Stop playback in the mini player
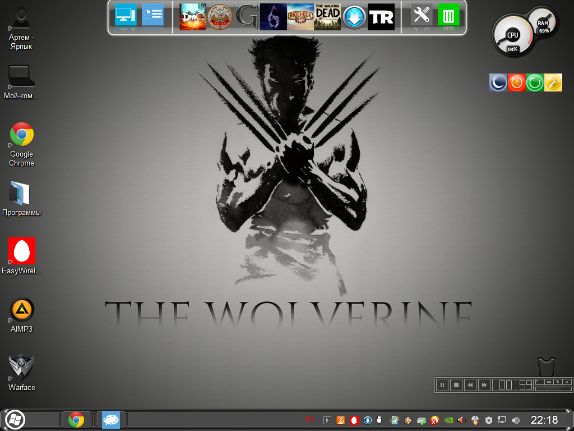This screenshot has width=574, height=431. click(456, 385)
